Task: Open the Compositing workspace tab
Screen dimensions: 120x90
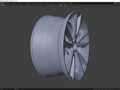Action: [x=53, y=3]
